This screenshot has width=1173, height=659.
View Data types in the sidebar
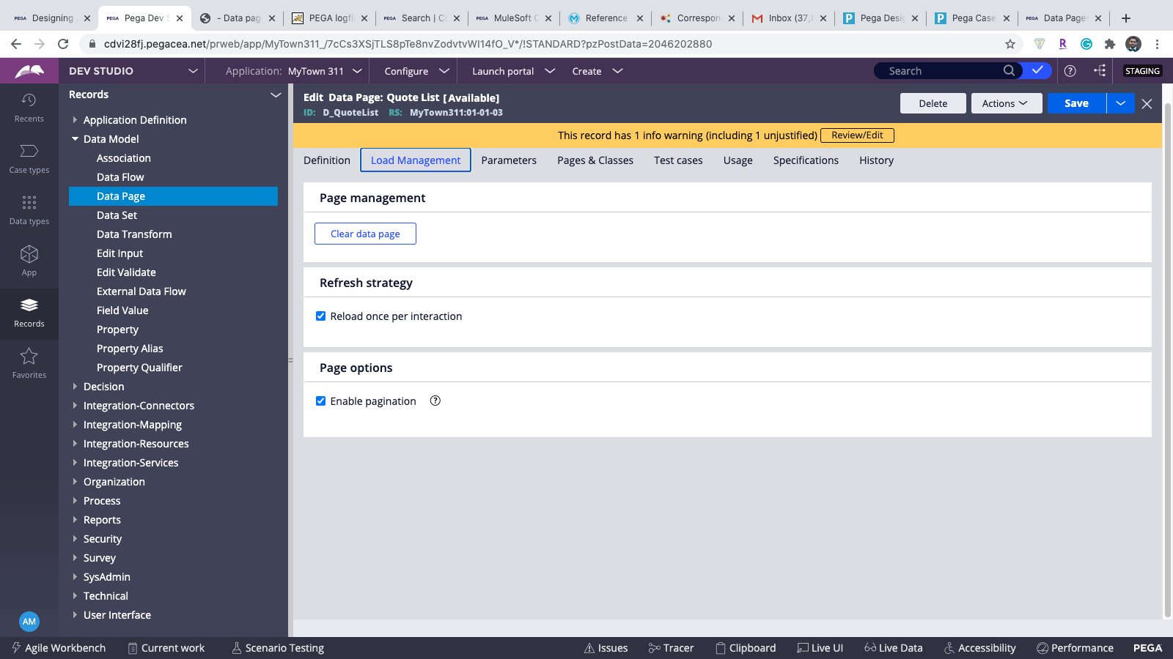click(x=29, y=209)
